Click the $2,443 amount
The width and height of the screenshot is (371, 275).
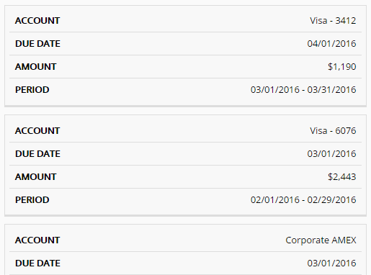pos(342,177)
